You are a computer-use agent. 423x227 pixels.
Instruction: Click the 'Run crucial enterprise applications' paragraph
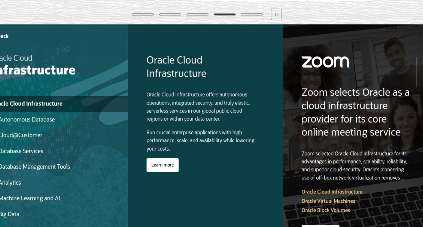[200, 141]
